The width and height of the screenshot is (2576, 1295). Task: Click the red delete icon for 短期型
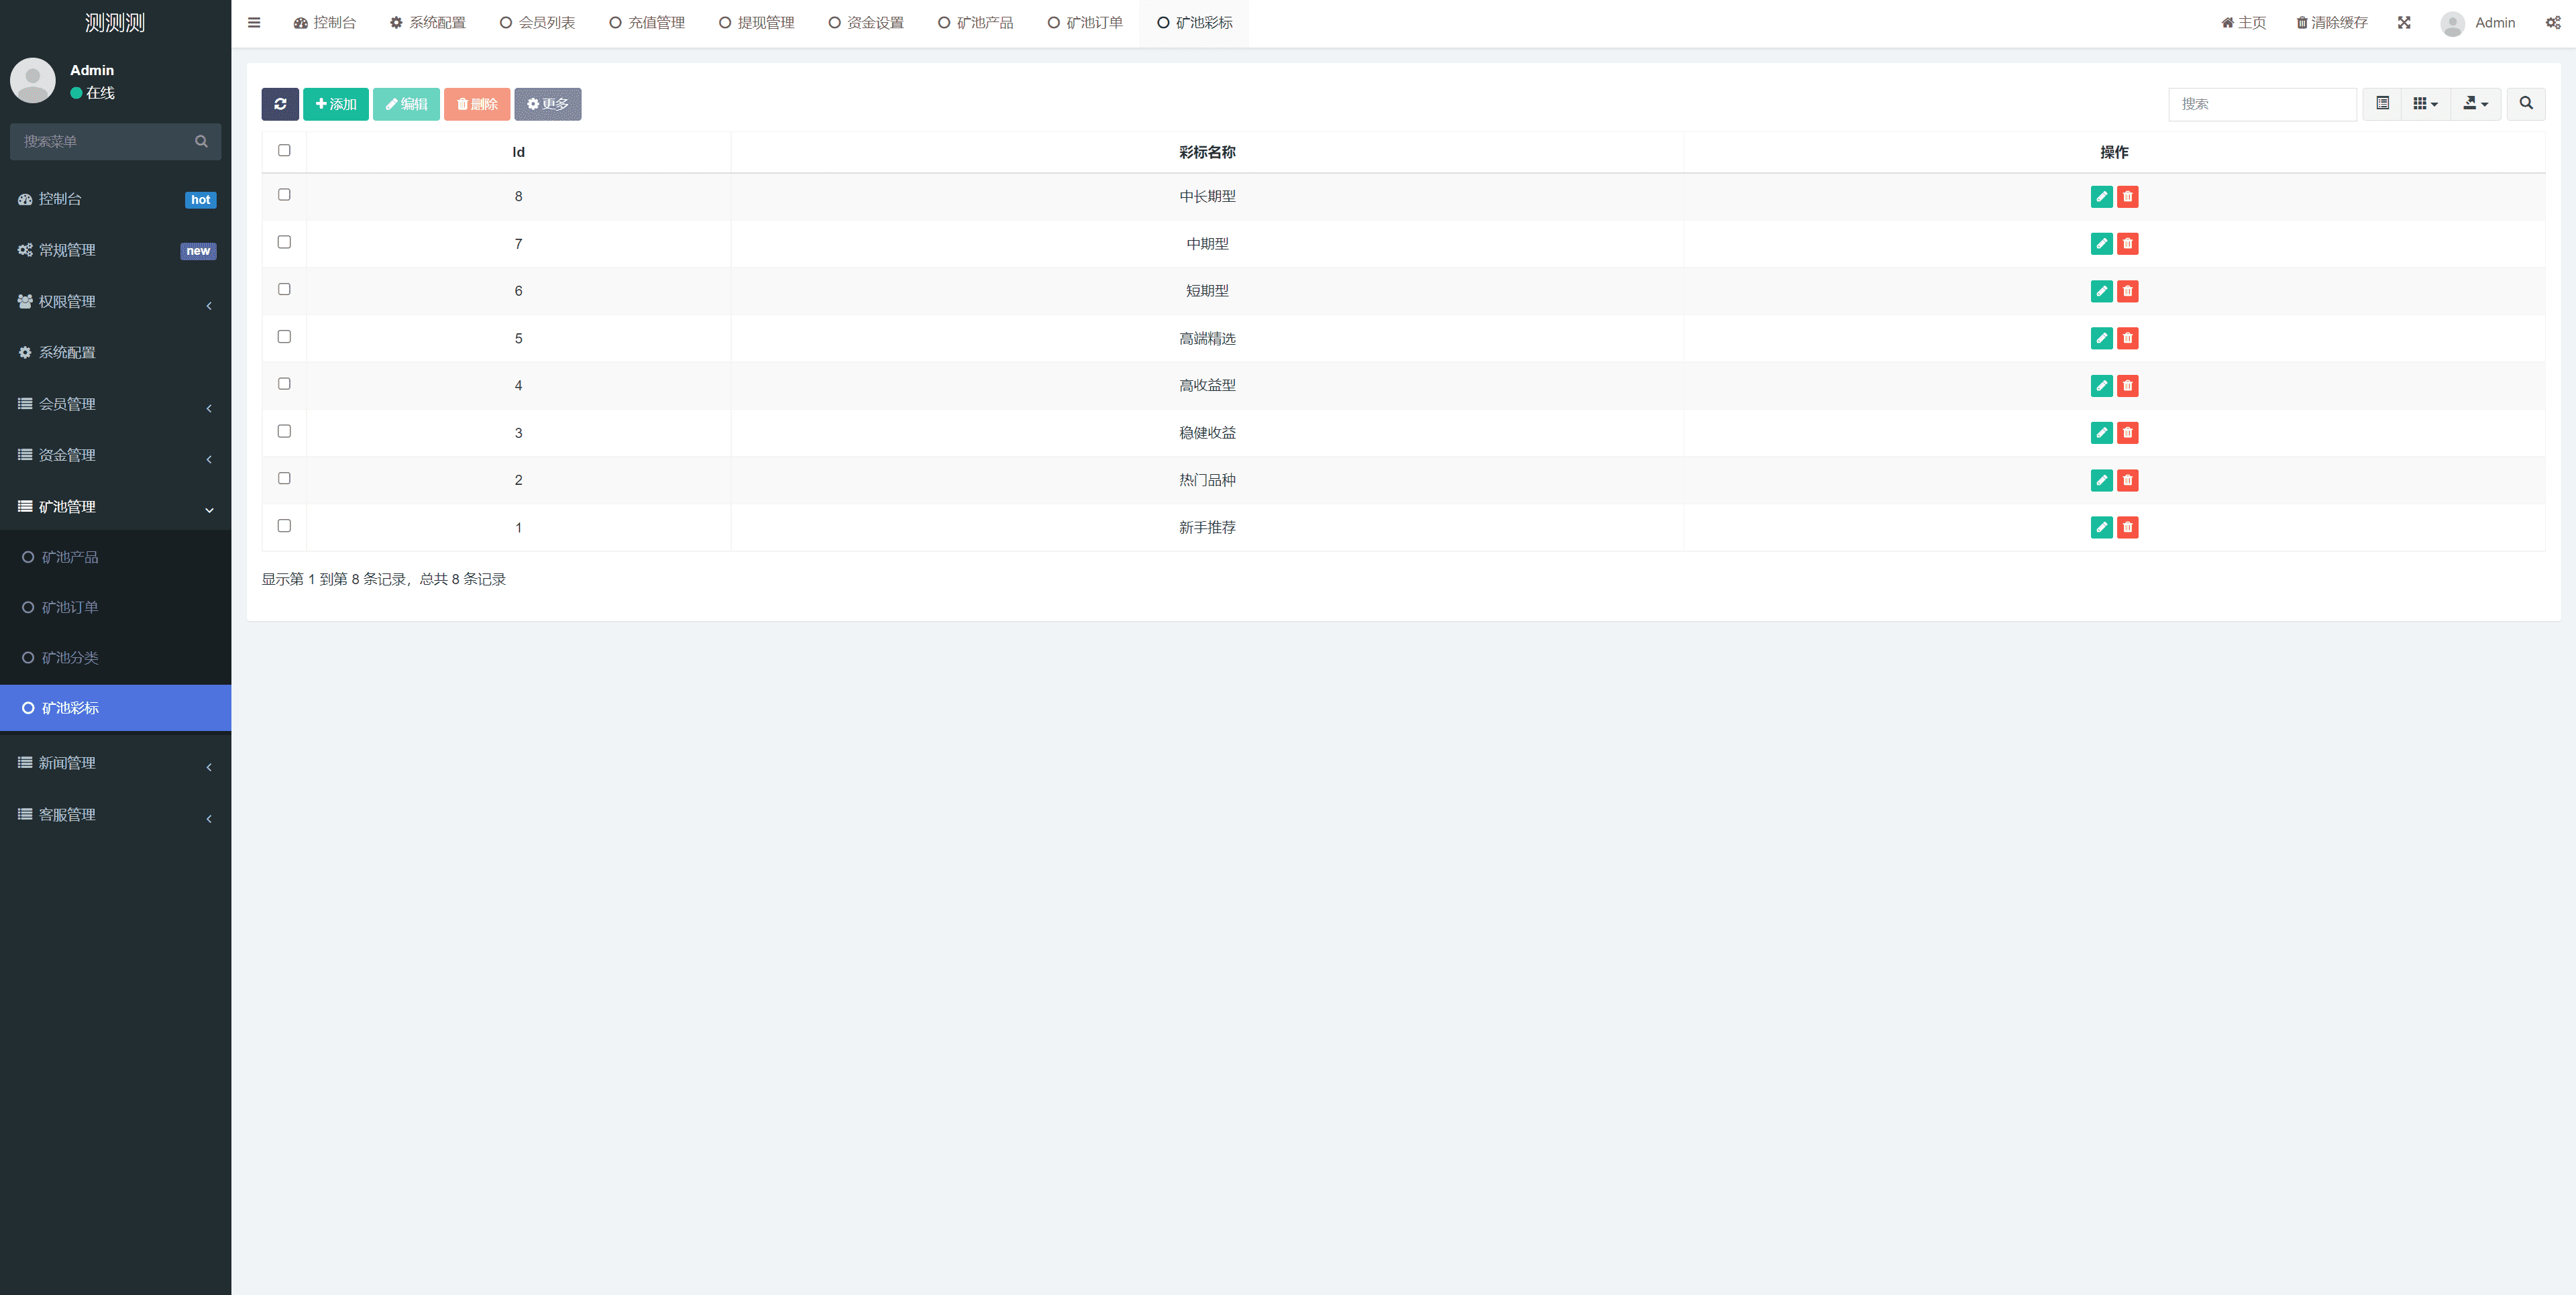click(2127, 291)
